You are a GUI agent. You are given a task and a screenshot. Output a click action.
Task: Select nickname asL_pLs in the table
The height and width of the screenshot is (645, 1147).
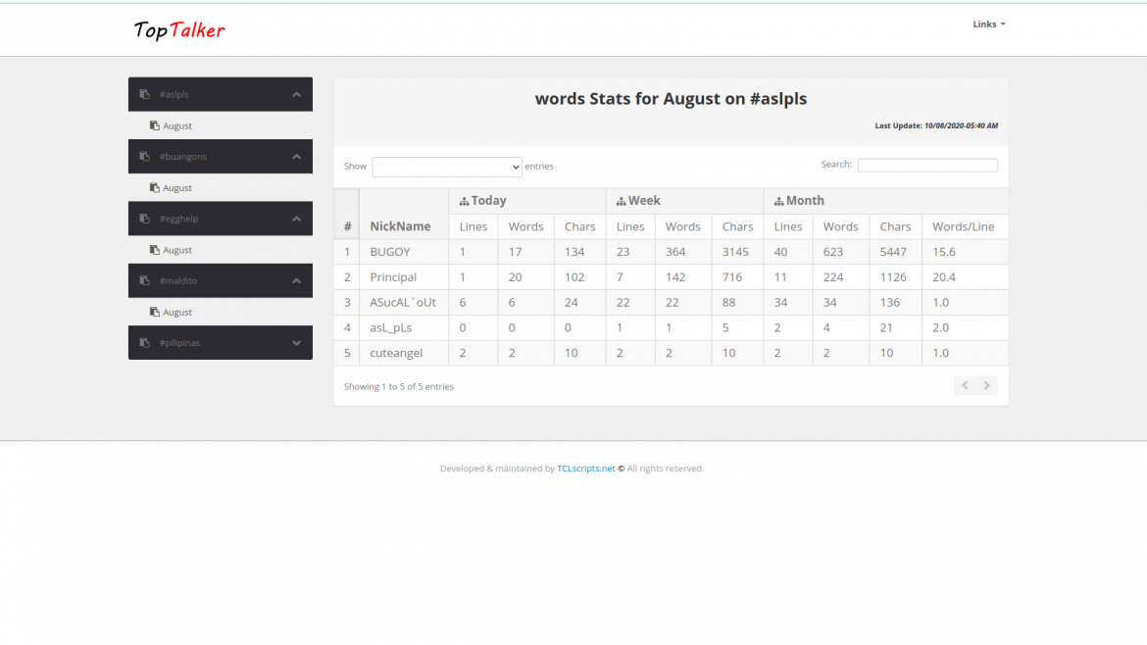pos(390,327)
